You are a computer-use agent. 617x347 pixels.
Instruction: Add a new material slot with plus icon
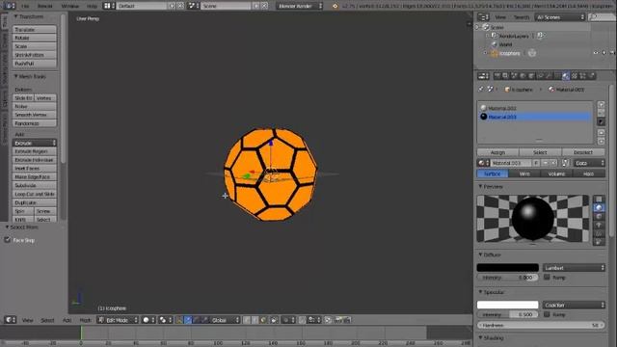601,105
